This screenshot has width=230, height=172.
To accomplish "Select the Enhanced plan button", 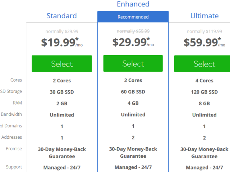I will click(133, 63).
